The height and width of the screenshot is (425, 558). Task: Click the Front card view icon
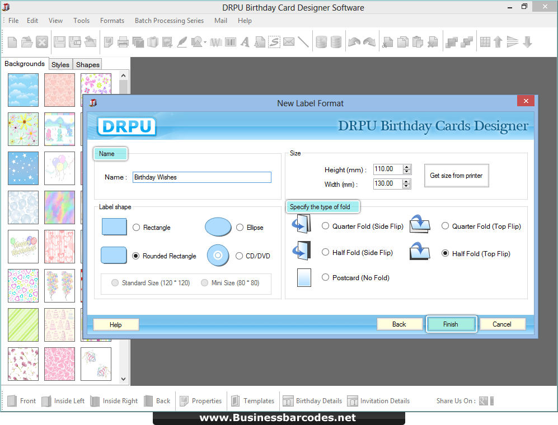point(12,401)
